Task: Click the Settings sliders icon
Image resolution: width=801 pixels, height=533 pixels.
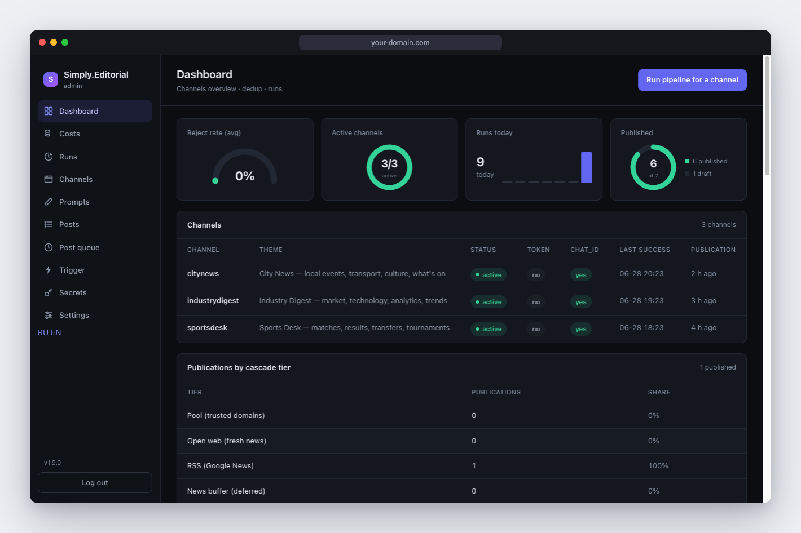Action: (x=49, y=315)
